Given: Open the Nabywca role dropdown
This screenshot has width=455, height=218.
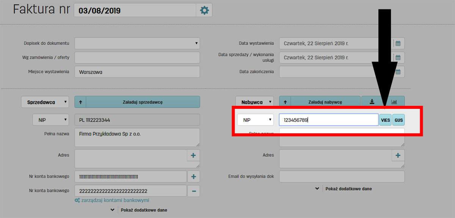Looking at the screenshot, I should tap(255, 102).
